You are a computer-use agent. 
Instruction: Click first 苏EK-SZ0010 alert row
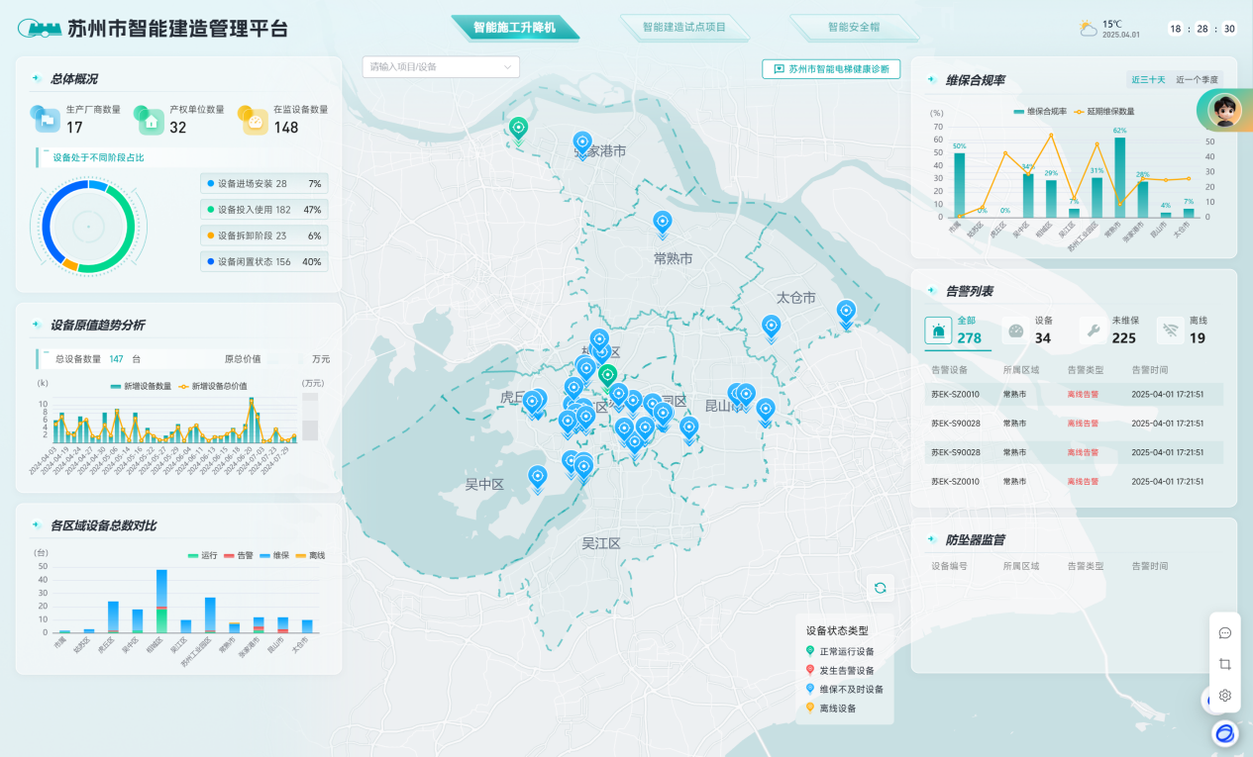1074,394
